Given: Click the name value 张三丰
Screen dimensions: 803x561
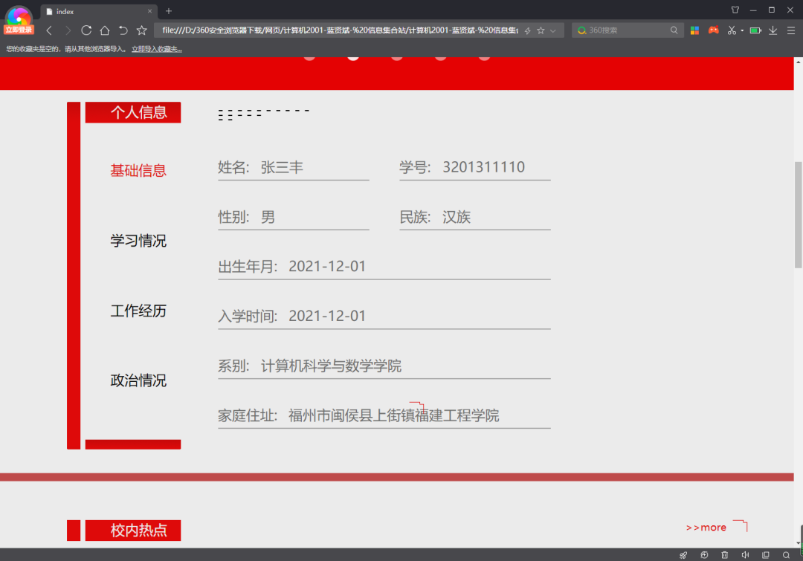Looking at the screenshot, I should click(x=283, y=167).
